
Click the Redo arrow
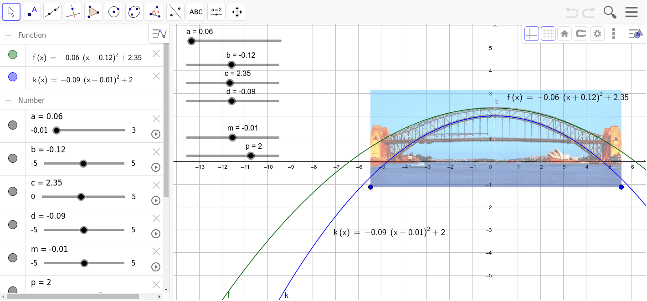(589, 12)
